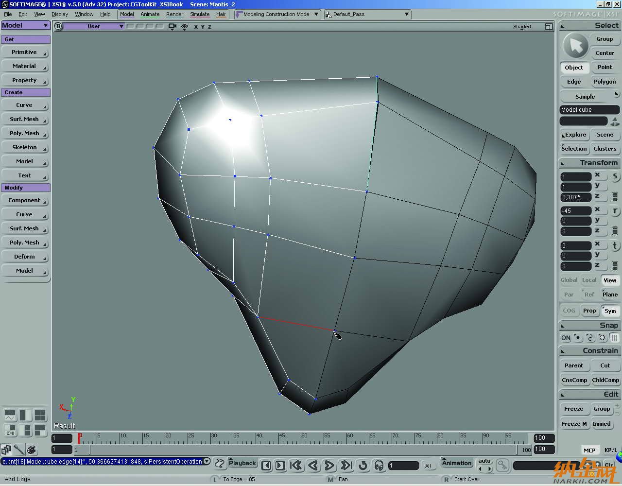
Task: Click the loop playback icon
Action: click(363, 466)
